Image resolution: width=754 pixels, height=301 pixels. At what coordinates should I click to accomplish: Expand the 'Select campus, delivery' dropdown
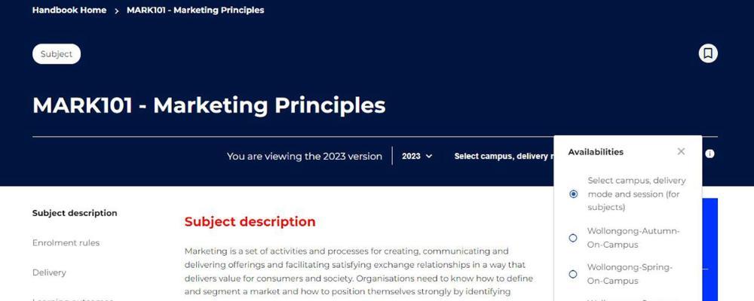[503, 157]
